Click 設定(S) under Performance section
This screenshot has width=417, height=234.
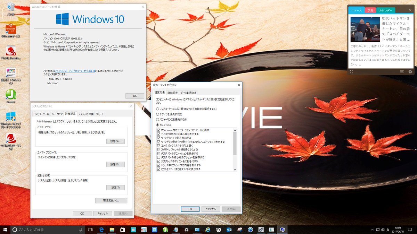115,141
